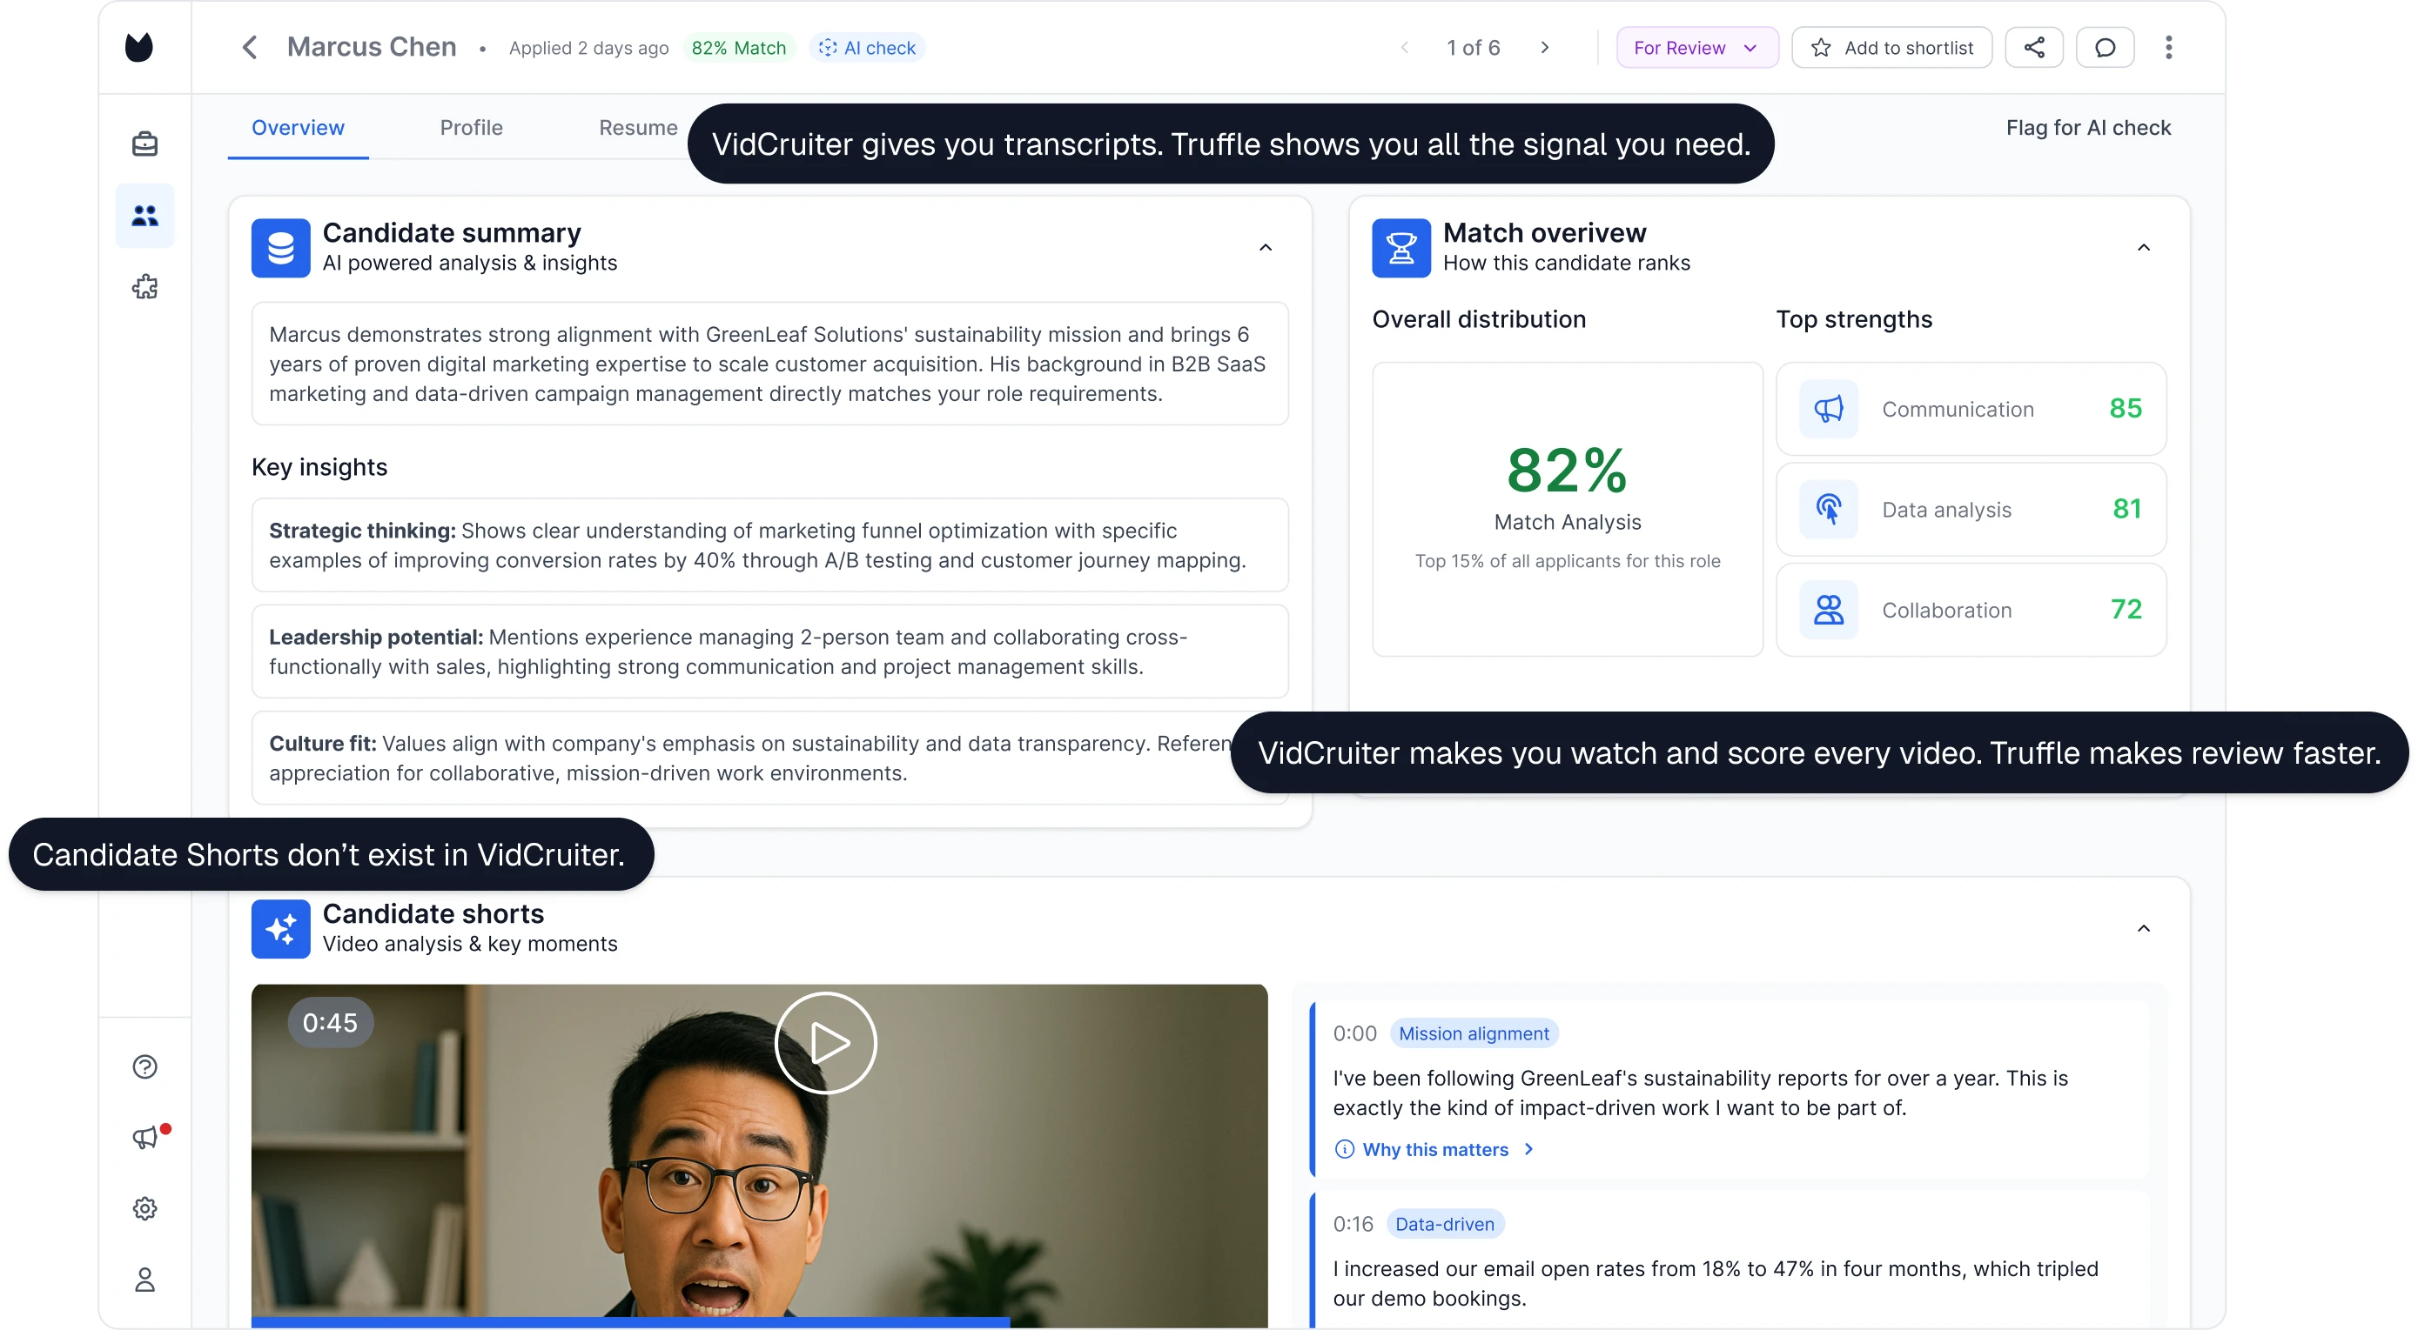Click Add to shortlist button
The height and width of the screenshot is (1330, 2418).
[1891, 48]
